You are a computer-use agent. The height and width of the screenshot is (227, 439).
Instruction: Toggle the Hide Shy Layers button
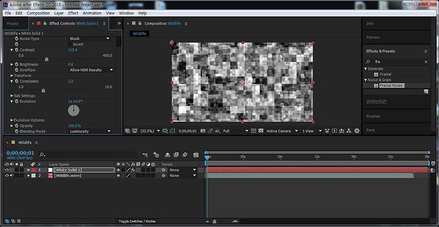pos(168,155)
